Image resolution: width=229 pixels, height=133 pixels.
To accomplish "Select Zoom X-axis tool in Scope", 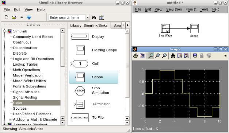I will click(157, 56).
